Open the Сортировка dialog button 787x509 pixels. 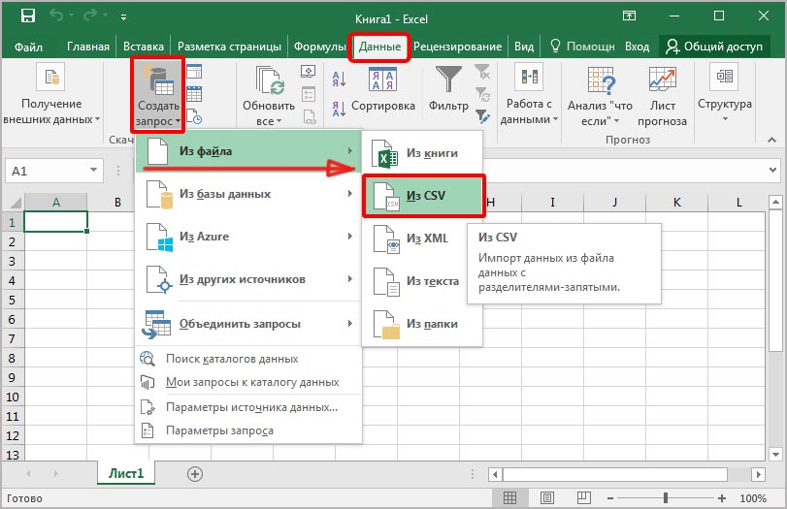click(x=383, y=89)
